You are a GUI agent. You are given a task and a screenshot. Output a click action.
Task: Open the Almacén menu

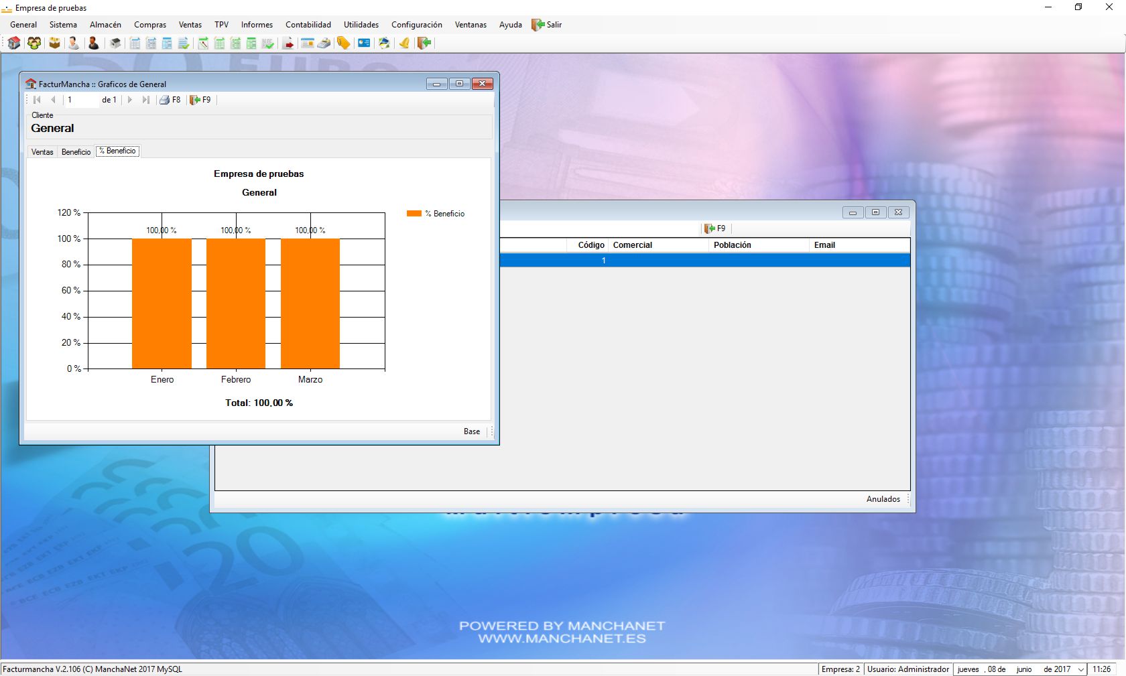pos(105,25)
